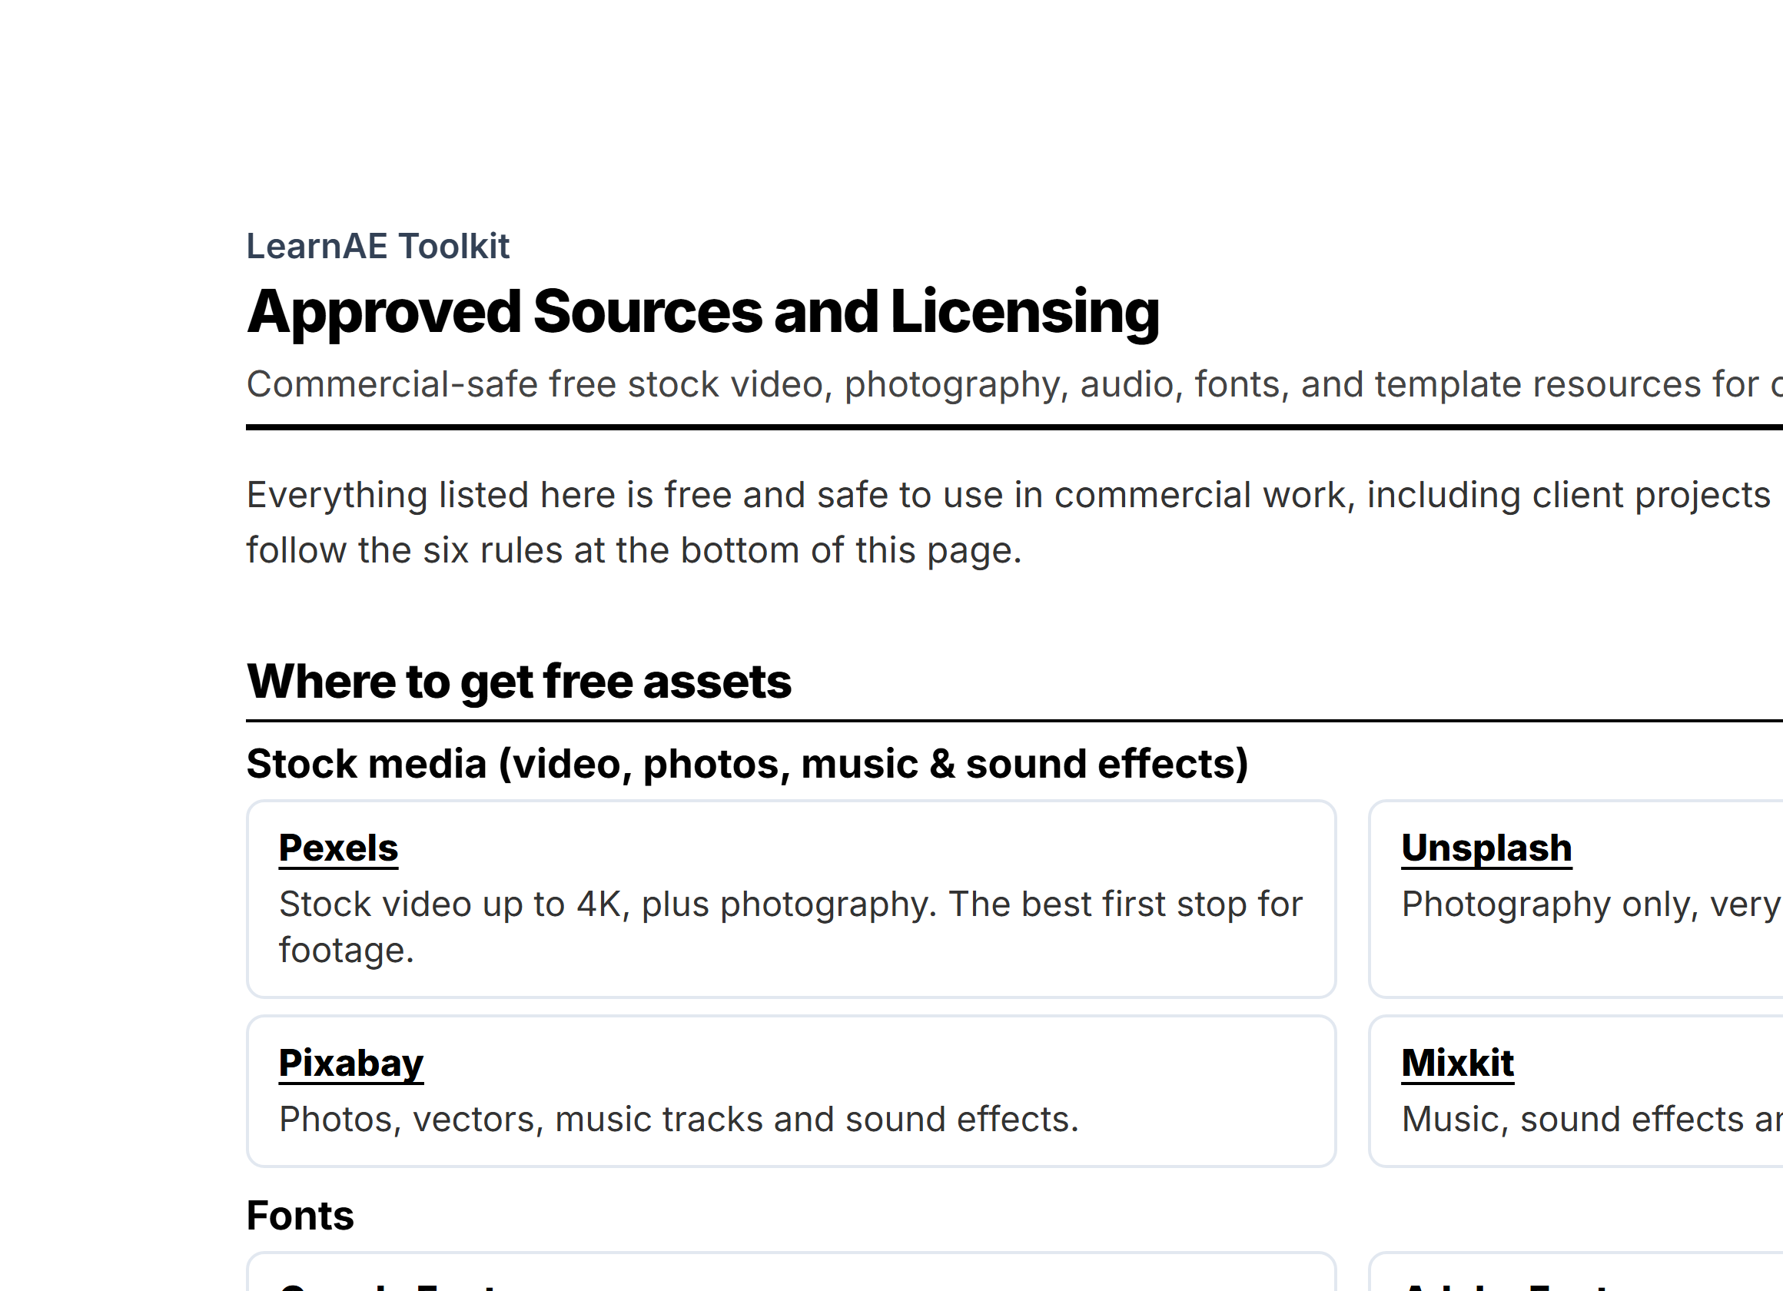This screenshot has height=1291, width=1783.
Task: Select the 'Where to get free assets' heading
Action: pos(519,681)
